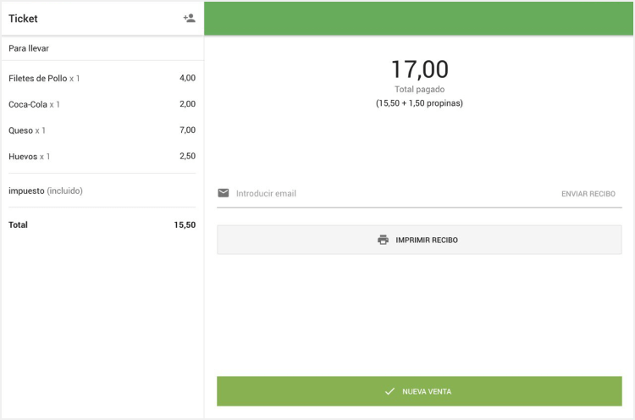Click the printer icon
This screenshot has height=420, width=635.
click(383, 240)
